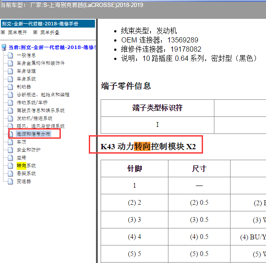
Task: Click the terminal type identifier cell I
Action: coord(157,125)
